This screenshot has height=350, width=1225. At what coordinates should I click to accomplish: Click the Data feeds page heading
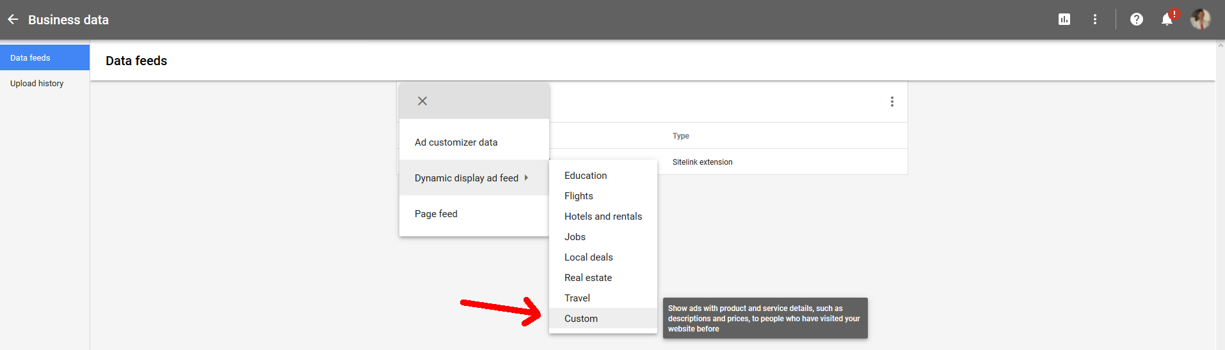tap(136, 61)
